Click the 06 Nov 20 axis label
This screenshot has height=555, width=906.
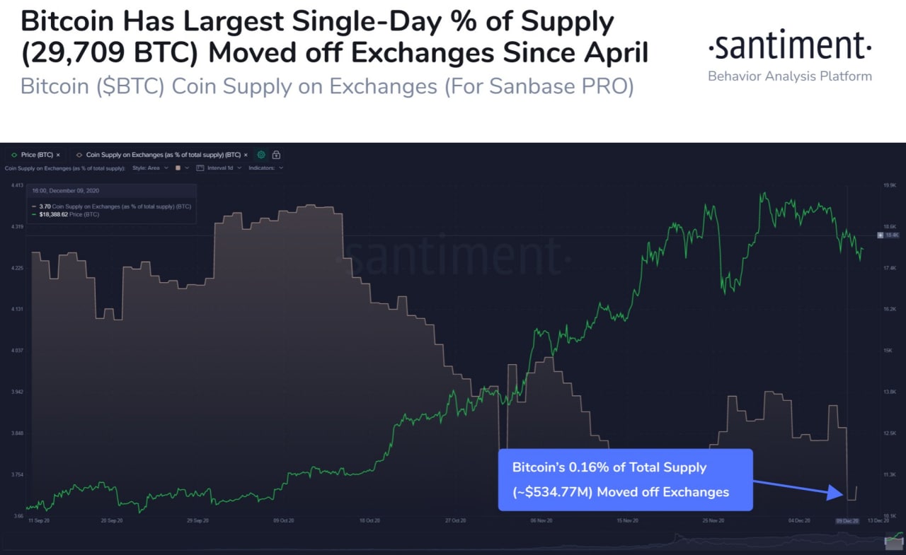click(x=540, y=521)
